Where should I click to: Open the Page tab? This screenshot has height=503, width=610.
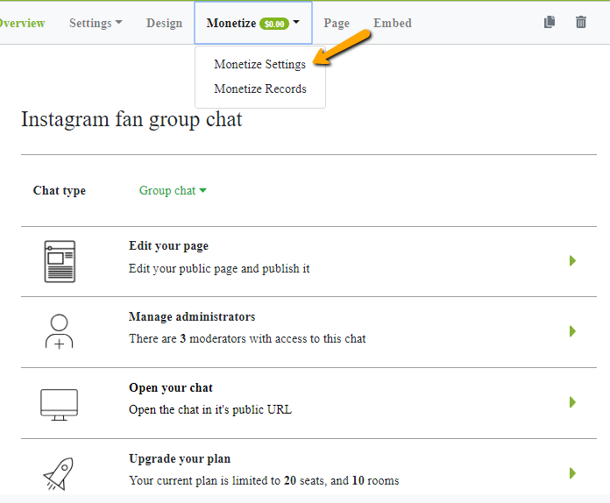pos(336,24)
